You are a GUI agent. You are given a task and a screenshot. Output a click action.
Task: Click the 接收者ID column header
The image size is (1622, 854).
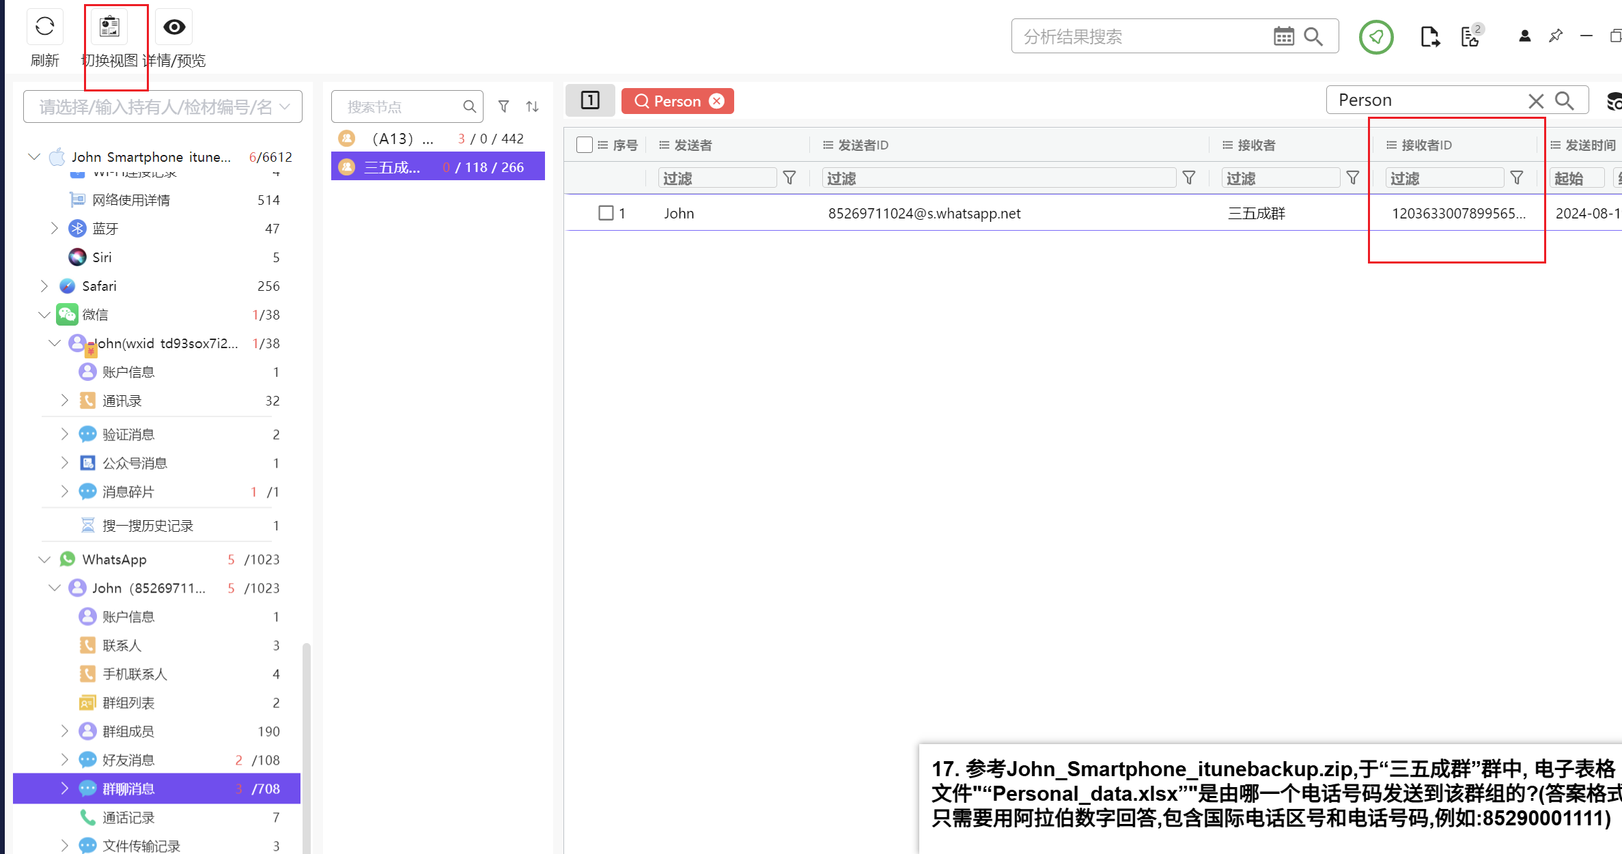click(1426, 145)
